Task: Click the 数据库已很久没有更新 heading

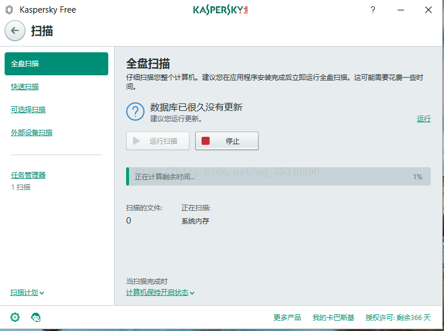Action: pos(196,107)
